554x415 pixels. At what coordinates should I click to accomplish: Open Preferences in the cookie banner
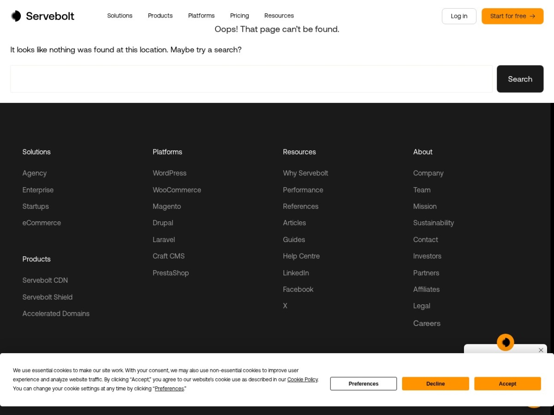[x=363, y=384]
